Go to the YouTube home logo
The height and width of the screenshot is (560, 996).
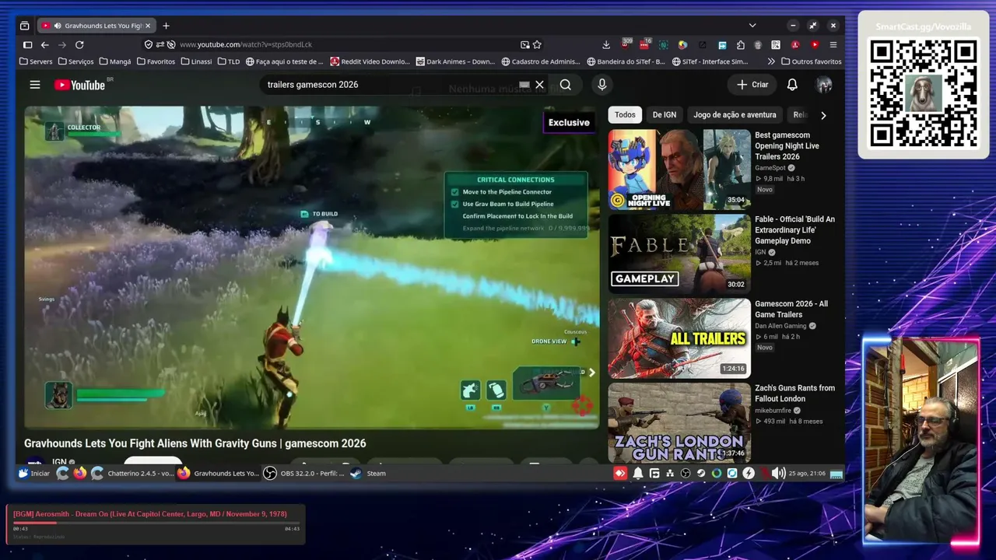tap(79, 85)
